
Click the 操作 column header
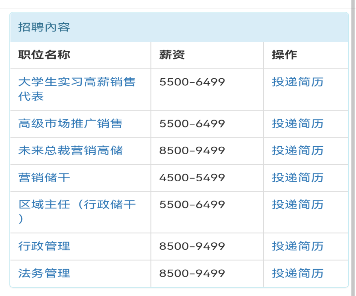[284, 55]
